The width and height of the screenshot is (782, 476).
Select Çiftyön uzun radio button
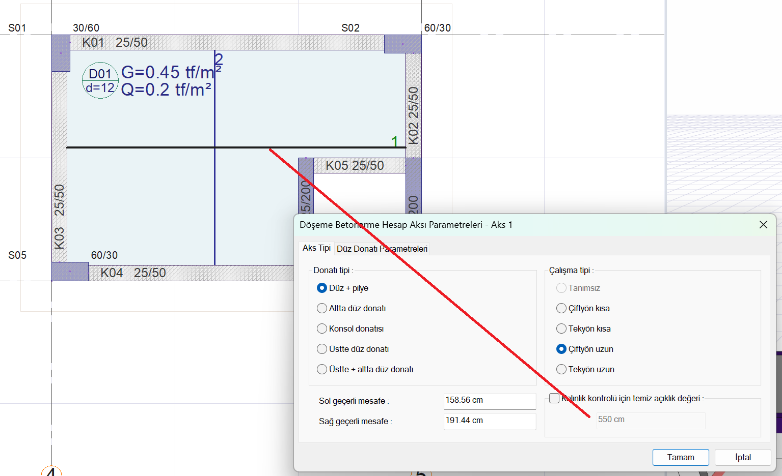tap(561, 349)
